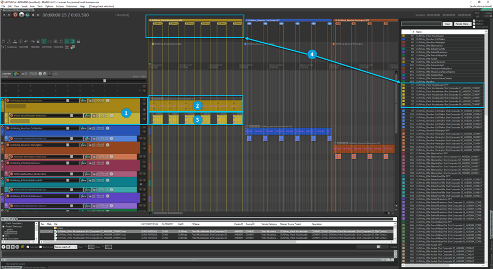Click the Play button in transport

pos(22,15)
